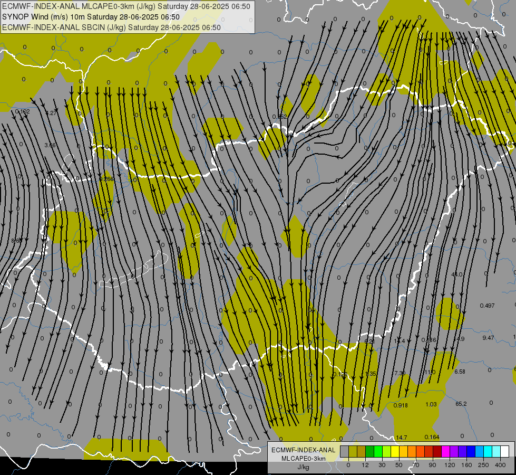Screen dimensions: 516x475
Task: Click legend tick label 120
Action: point(450,465)
